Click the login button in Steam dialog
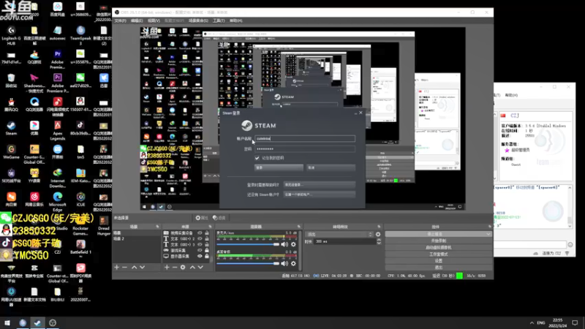Image resolution: width=585 pixels, height=329 pixels. tap(279, 168)
